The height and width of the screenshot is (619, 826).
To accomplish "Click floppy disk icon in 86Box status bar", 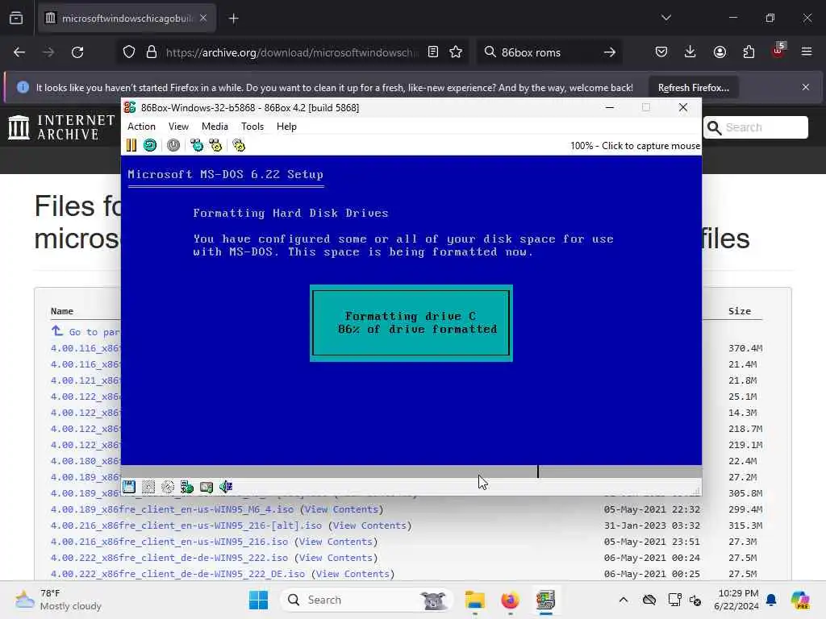I will (129, 487).
